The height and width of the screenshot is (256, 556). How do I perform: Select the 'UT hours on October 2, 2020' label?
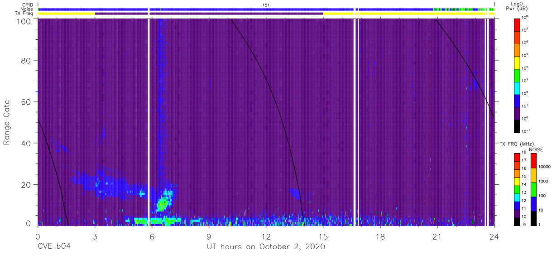coord(266,247)
